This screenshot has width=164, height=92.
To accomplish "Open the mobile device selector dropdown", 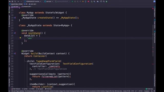I will (33, 2).
